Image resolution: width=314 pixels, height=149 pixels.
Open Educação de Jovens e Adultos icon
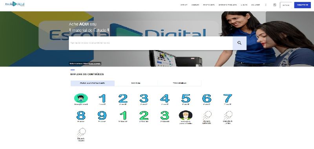pyautogui.click(x=185, y=115)
